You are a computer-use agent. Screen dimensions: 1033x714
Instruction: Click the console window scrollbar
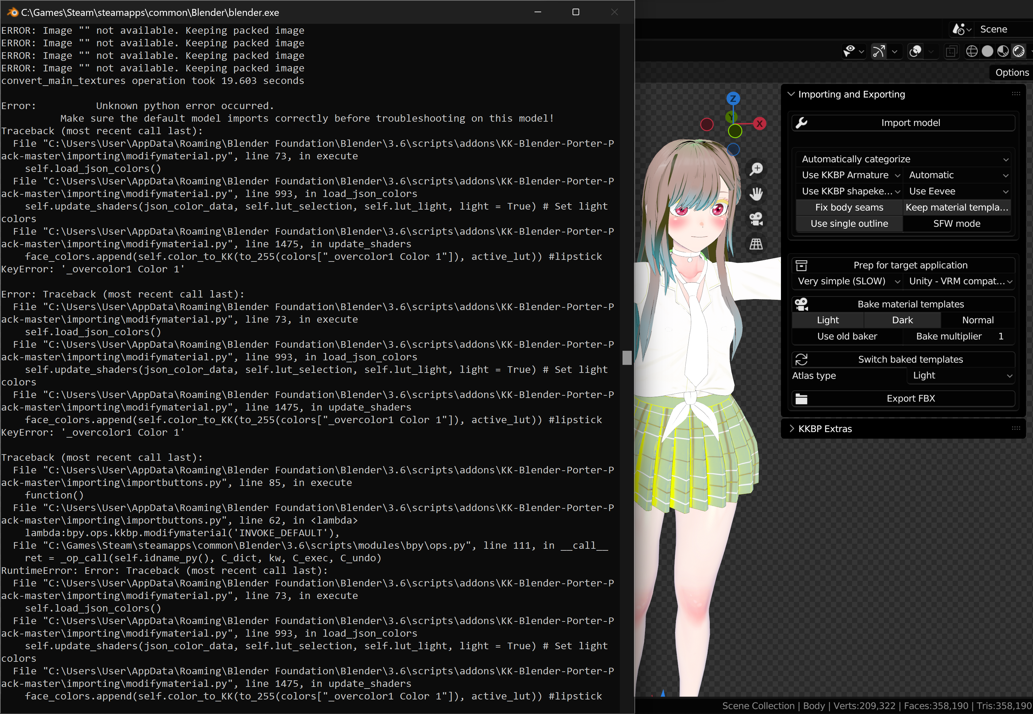coord(626,358)
